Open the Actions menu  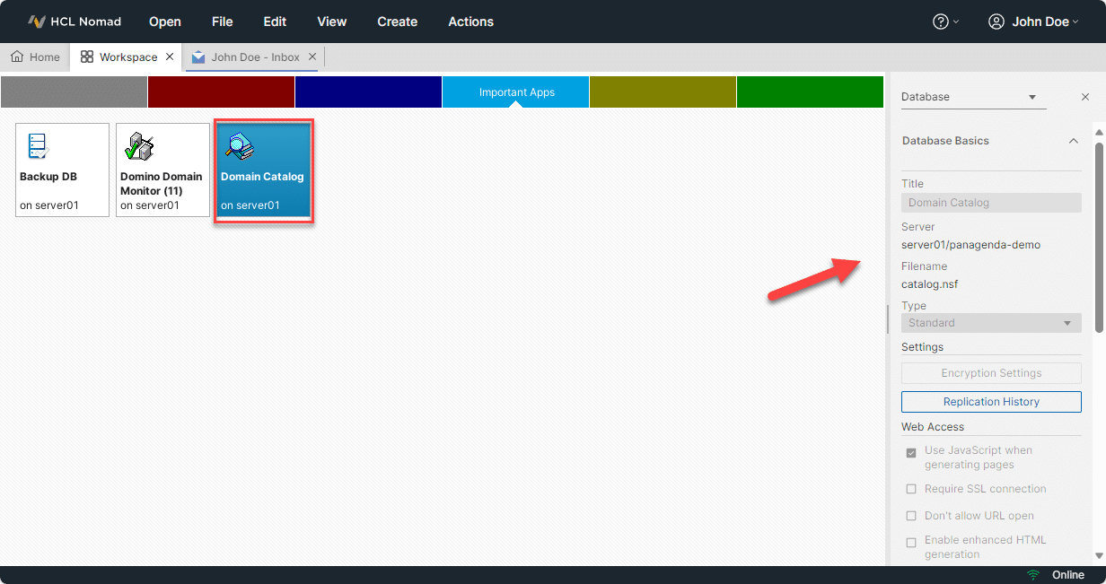coord(470,22)
